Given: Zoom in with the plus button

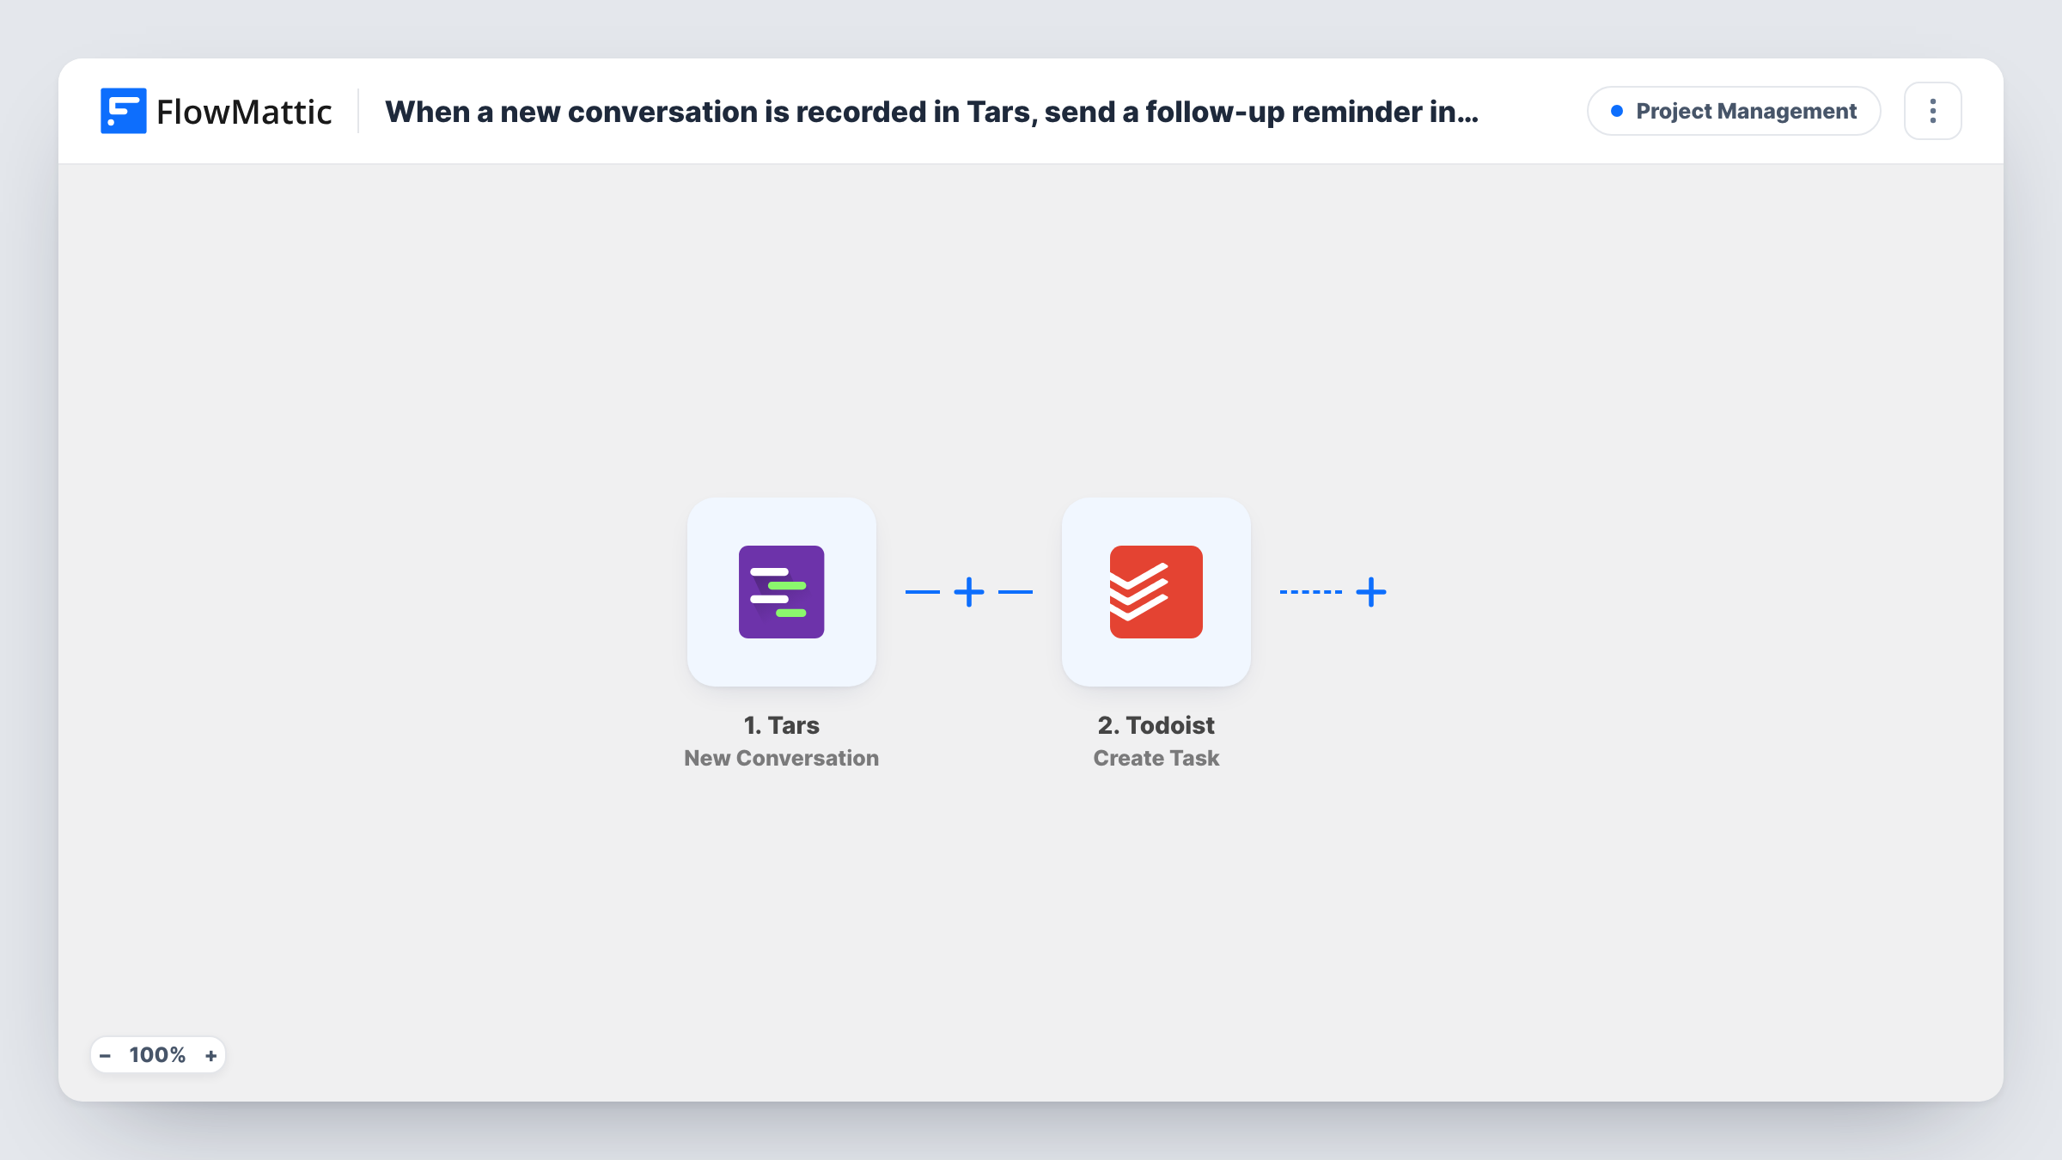Looking at the screenshot, I should click(x=210, y=1056).
